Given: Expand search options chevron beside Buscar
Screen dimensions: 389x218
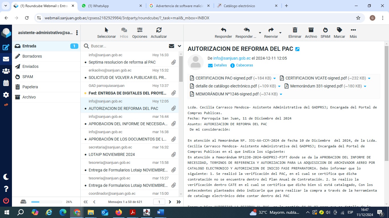Looking at the screenshot, I should pos(179,46).
